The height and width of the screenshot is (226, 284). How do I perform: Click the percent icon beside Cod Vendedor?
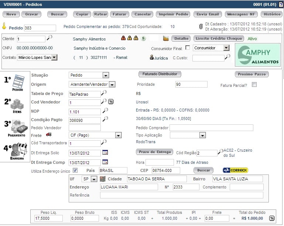coord(110,102)
